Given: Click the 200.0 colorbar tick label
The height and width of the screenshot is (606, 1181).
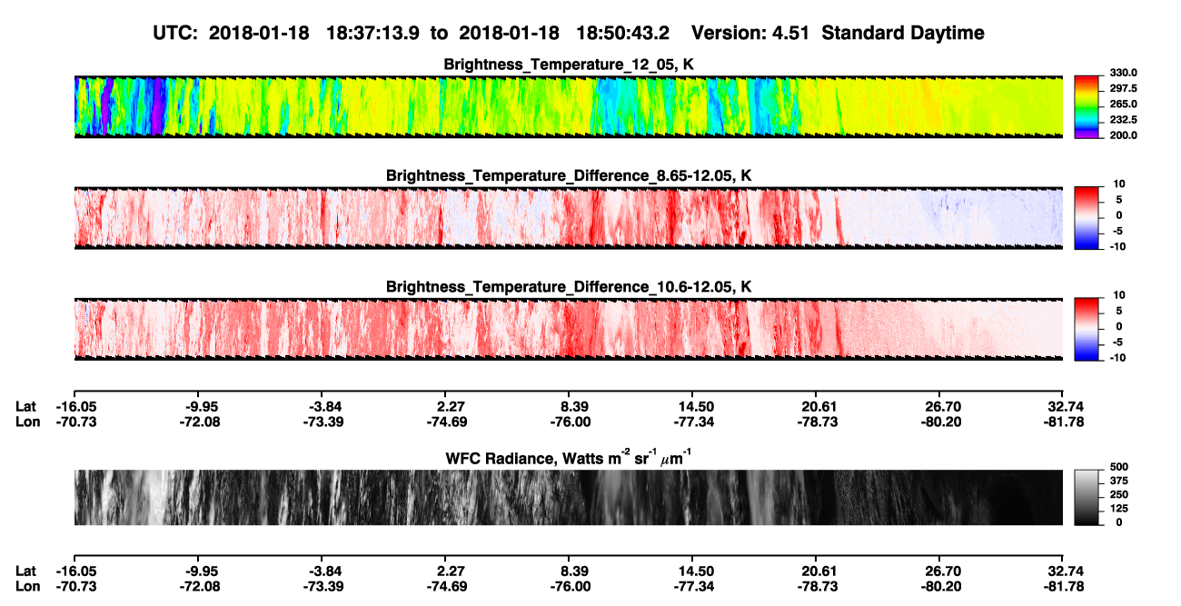Looking at the screenshot, I should tap(1123, 135).
